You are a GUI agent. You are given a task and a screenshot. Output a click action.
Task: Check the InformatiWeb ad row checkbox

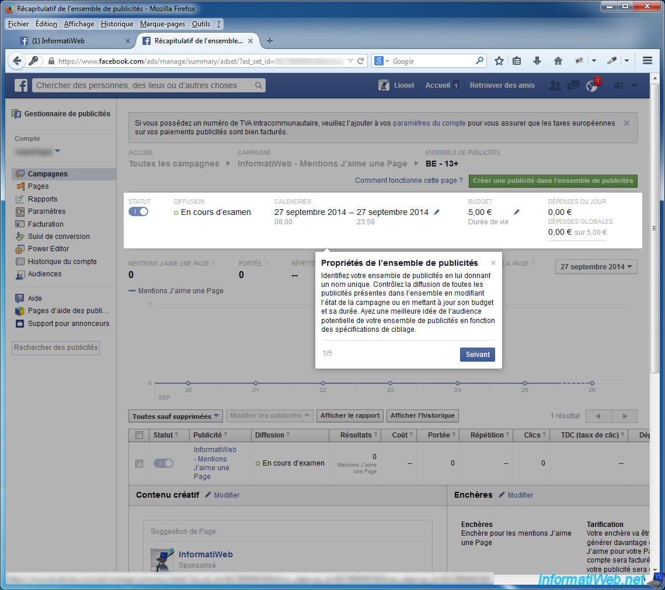[139, 463]
